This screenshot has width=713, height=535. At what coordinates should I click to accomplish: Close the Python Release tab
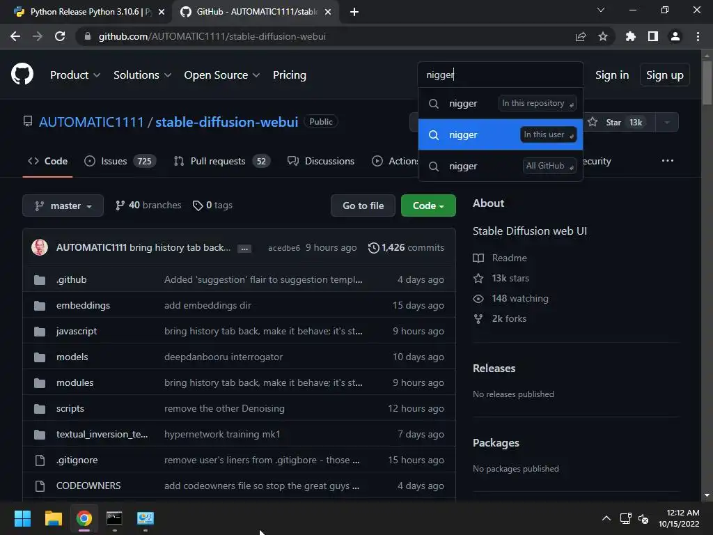[x=162, y=12]
